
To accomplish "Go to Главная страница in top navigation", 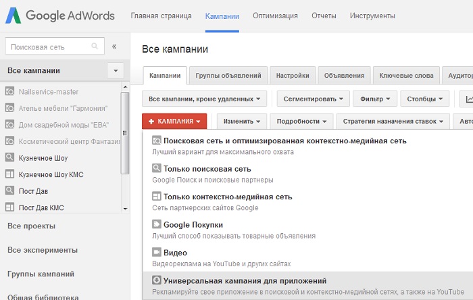I will tap(161, 16).
